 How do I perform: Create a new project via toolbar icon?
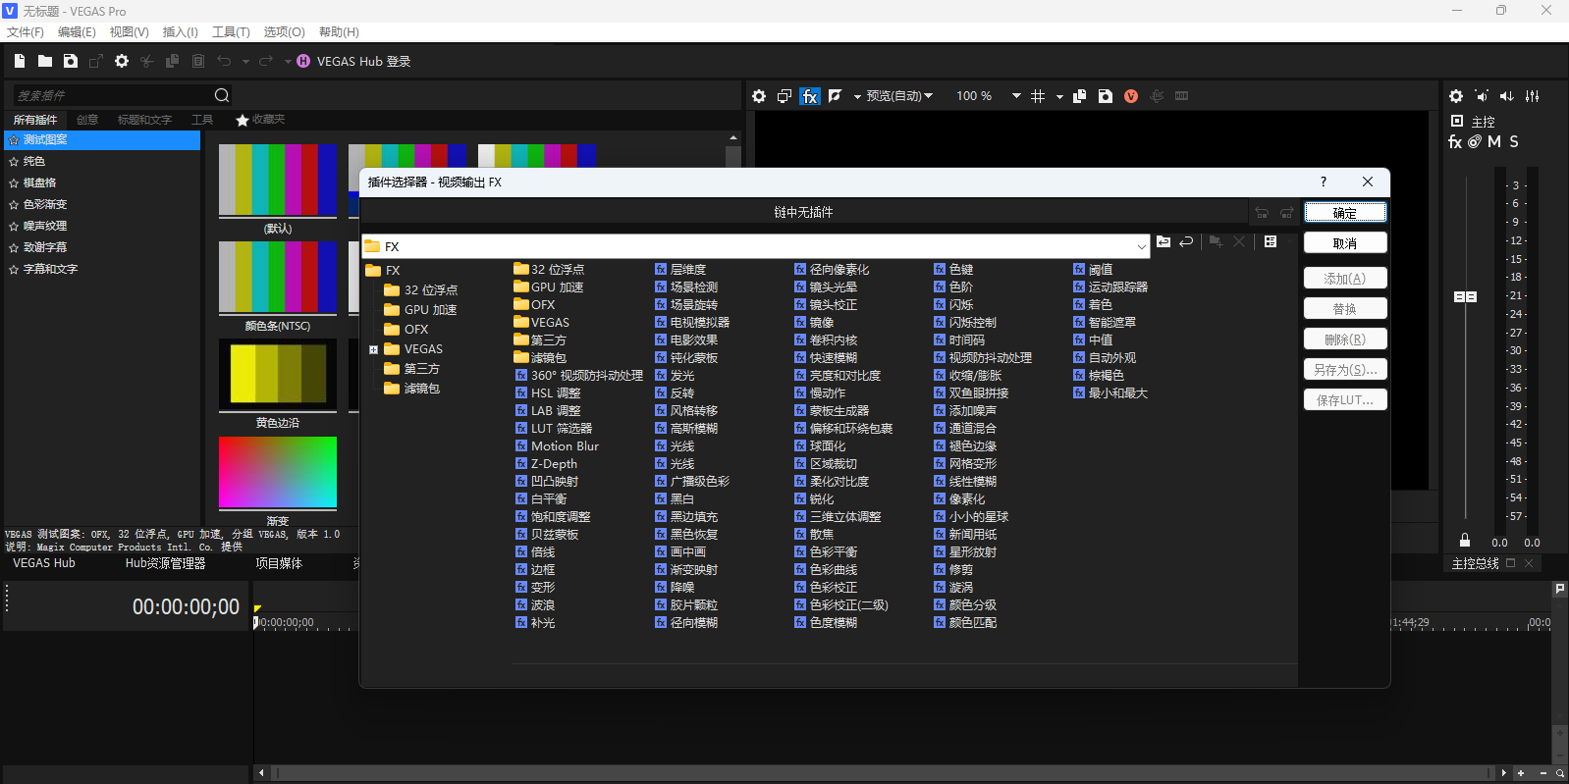20,61
